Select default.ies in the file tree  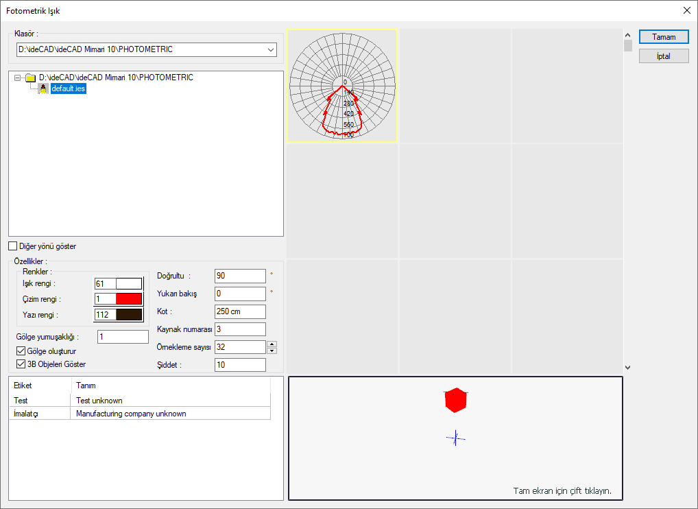(x=69, y=88)
